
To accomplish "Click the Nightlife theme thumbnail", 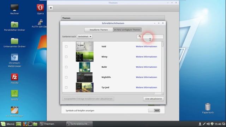I will coord(85,77).
